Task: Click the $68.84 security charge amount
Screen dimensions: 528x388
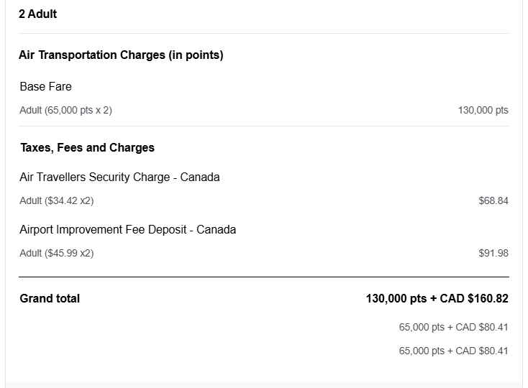Action: point(493,200)
